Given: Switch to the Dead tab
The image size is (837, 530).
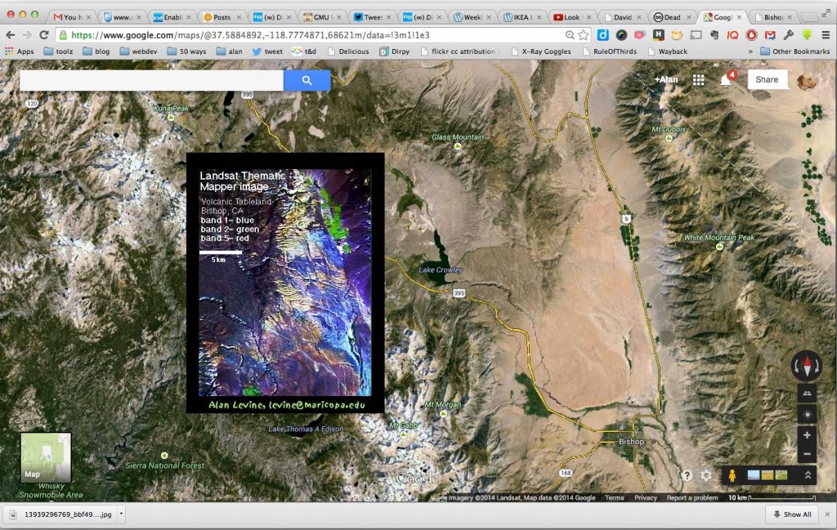Looking at the screenshot, I should tap(672, 17).
